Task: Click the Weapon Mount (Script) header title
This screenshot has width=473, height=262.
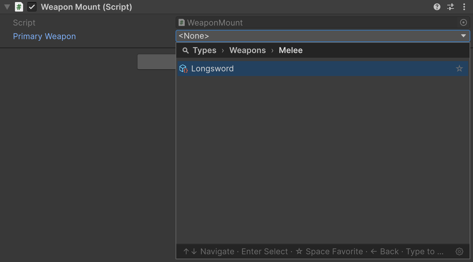Action: coord(86,7)
